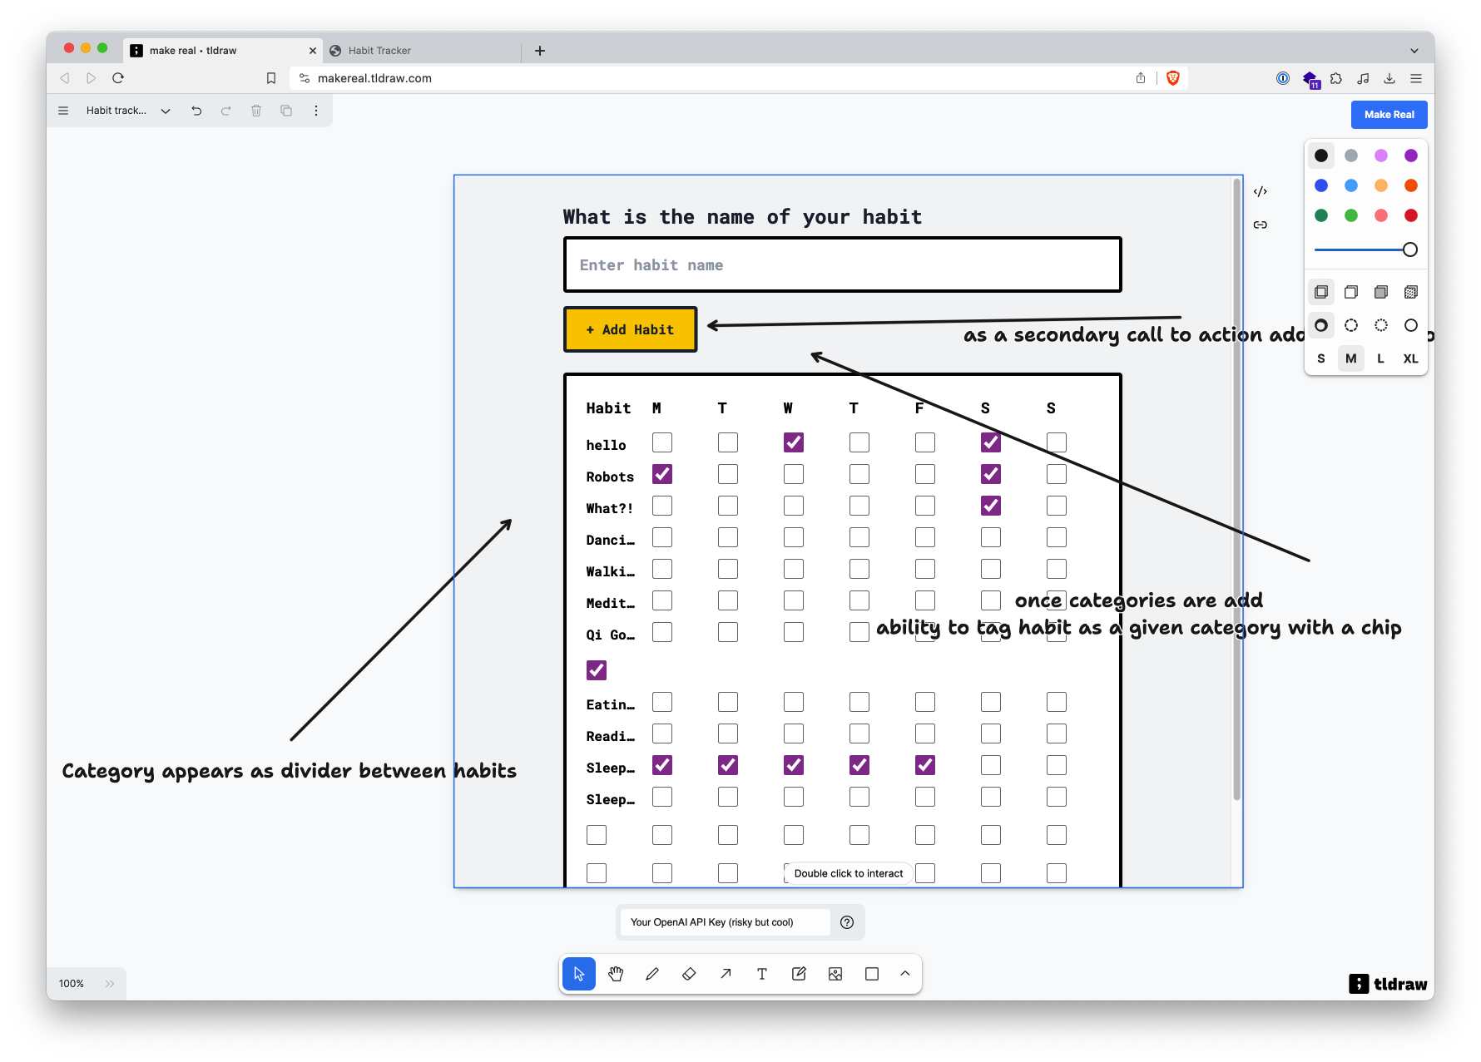Expand the Habit track page dropdown
The height and width of the screenshot is (1062, 1481).
166,111
